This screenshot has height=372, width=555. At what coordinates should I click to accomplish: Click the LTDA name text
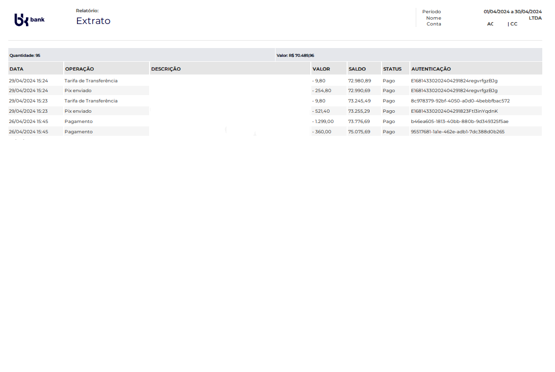[x=535, y=18]
